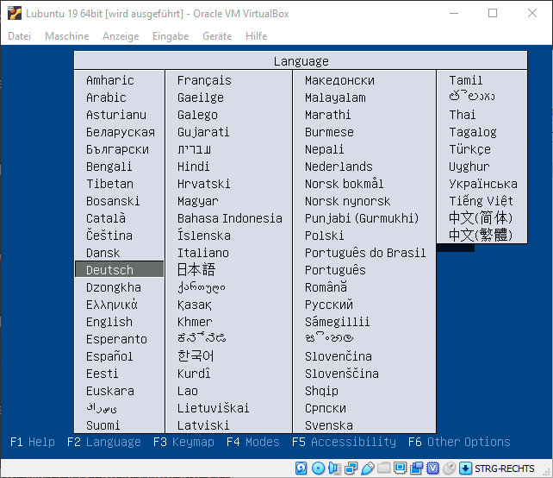553x478 pixels.
Task: Click the hard disk activity status icon
Action: point(301,469)
